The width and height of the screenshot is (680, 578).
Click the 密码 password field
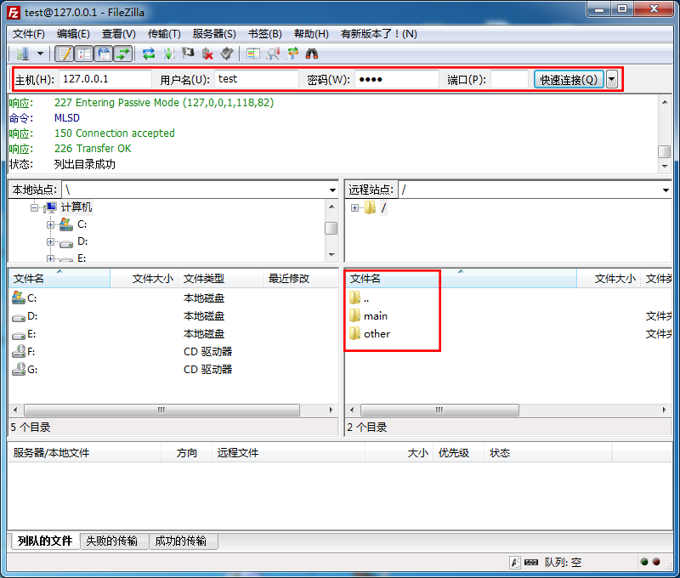pyautogui.click(x=397, y=79)
